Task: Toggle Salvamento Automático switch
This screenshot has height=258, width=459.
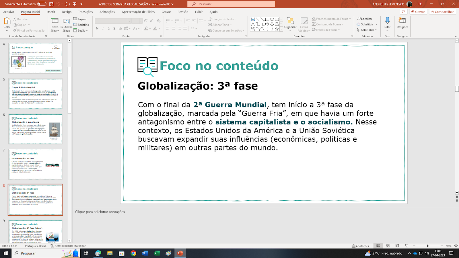Action: pos(42,4)
